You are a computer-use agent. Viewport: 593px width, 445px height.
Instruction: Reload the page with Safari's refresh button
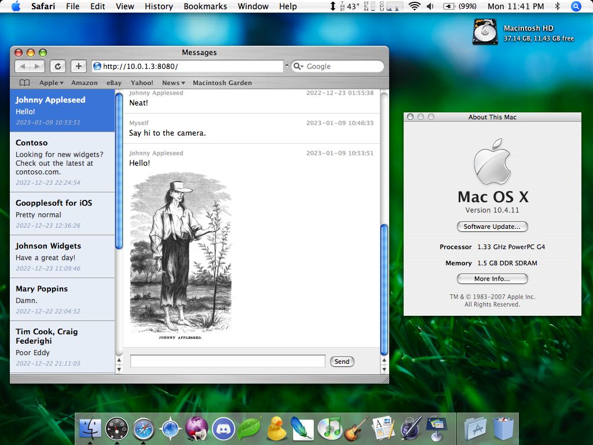(x=58, y=66)
